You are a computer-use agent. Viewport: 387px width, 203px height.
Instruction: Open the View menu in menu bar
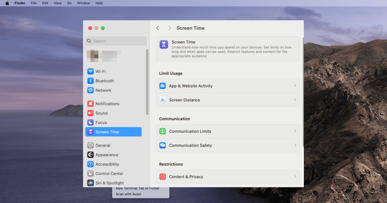coord(58,3)
